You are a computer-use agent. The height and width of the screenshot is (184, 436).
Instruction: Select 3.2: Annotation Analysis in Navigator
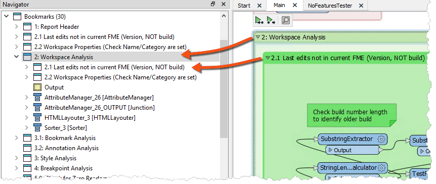[66, 148]
